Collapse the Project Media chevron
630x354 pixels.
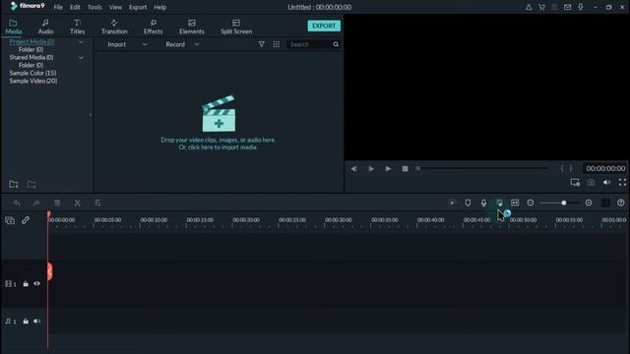[x=81, y=41]
